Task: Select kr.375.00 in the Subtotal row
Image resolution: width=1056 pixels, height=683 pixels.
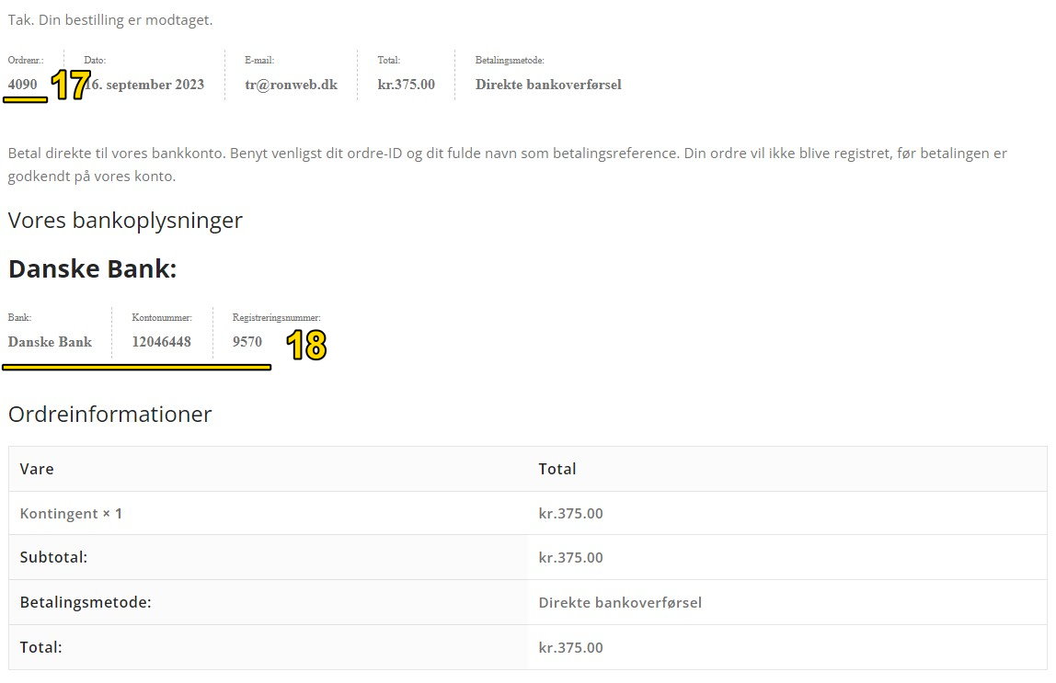Action: point(570,557)
